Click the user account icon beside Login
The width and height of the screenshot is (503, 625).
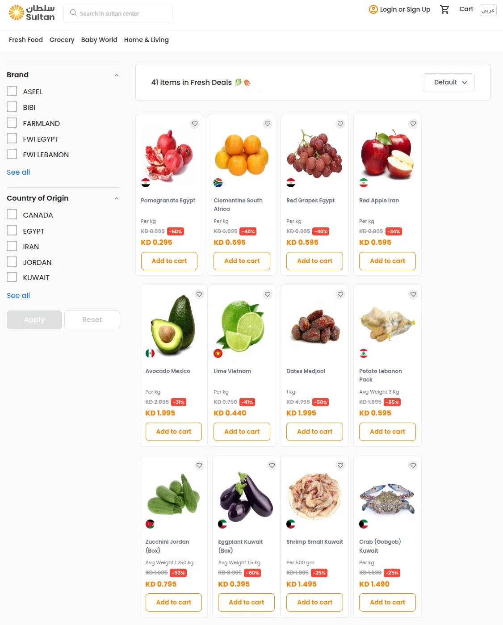pyautogui.click(x=373, y=9)
